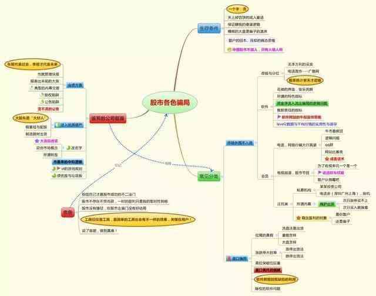This screenshot has width=376, height=296.
Task: Click the purple flag icon next to 话语技巧
Action: pos(319,173)
